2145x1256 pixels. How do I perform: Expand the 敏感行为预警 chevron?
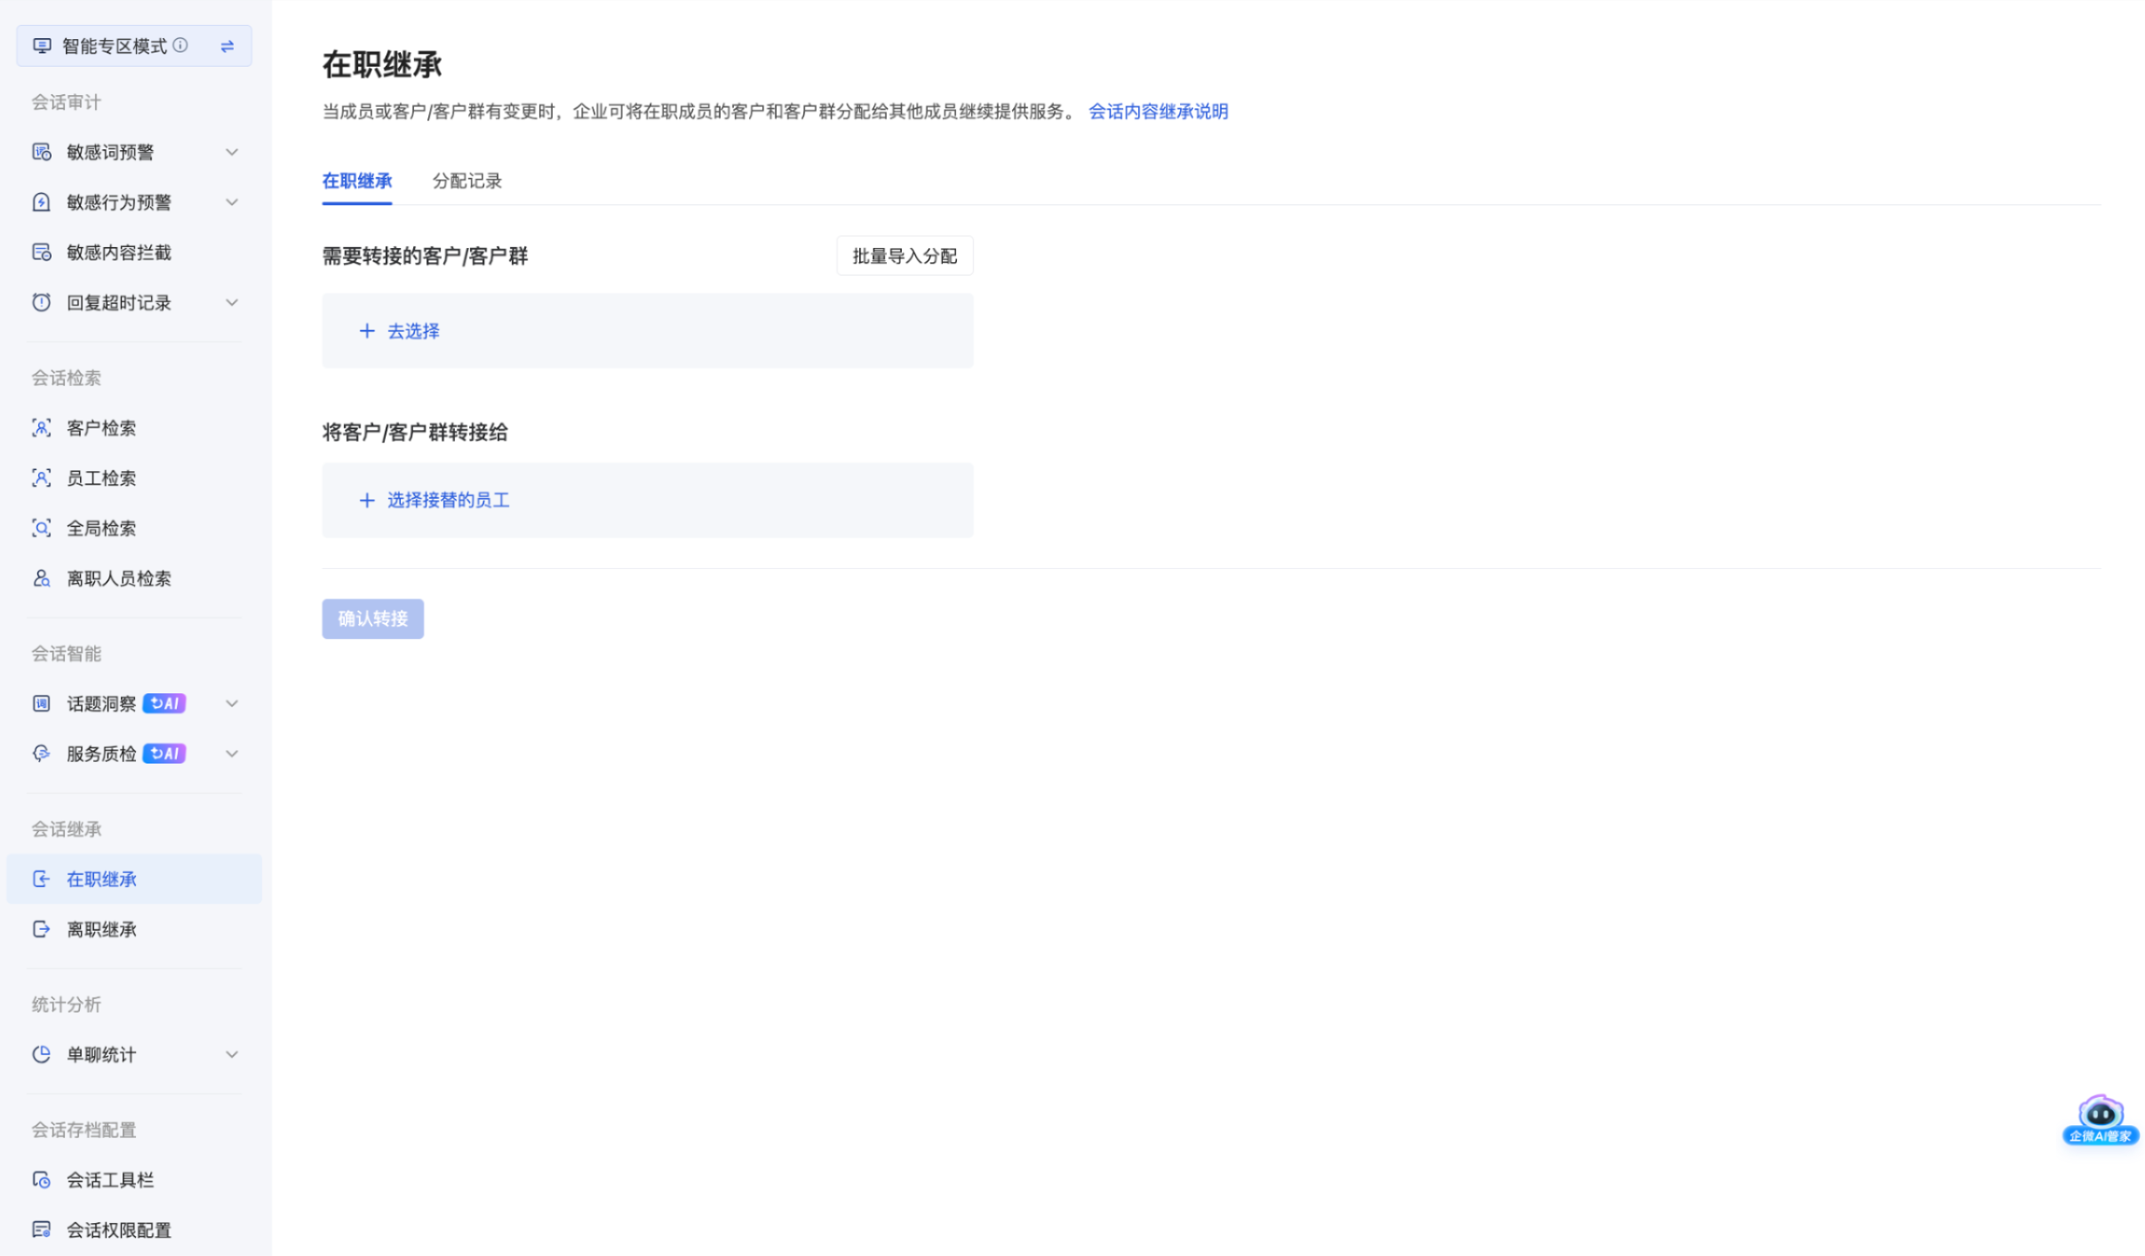(232, 203)
